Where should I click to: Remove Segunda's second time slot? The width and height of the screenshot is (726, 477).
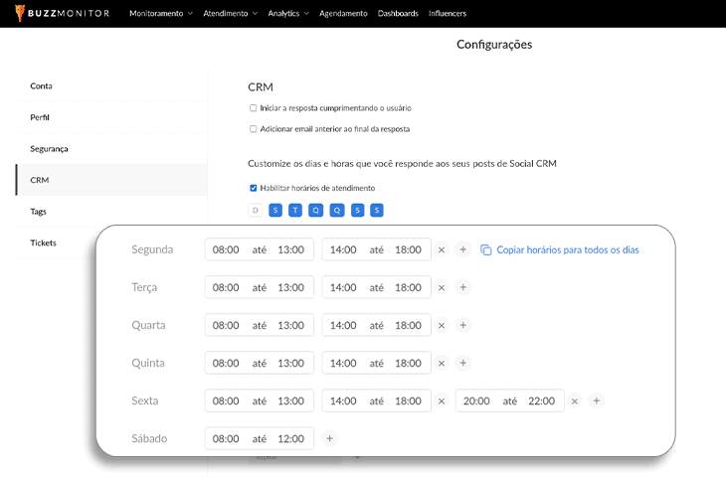[442, 249]
